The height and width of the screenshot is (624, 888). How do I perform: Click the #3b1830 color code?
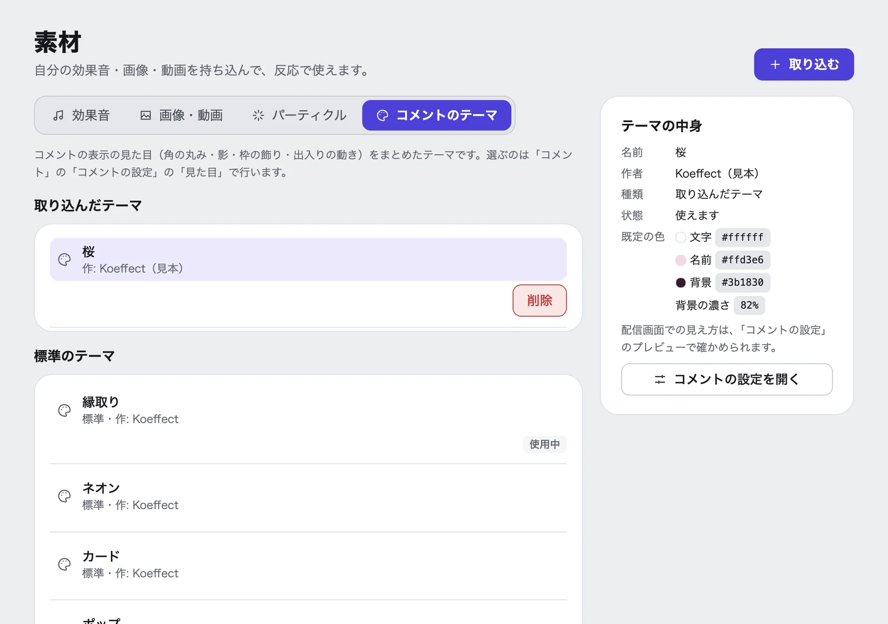coord(743,283)
